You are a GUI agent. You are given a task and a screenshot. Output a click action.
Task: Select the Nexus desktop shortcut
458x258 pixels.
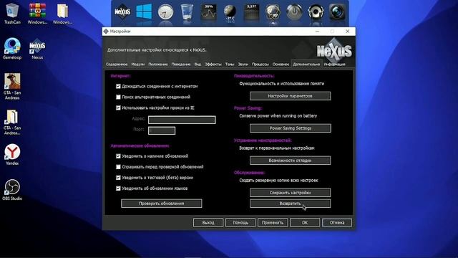click(37, 49)
